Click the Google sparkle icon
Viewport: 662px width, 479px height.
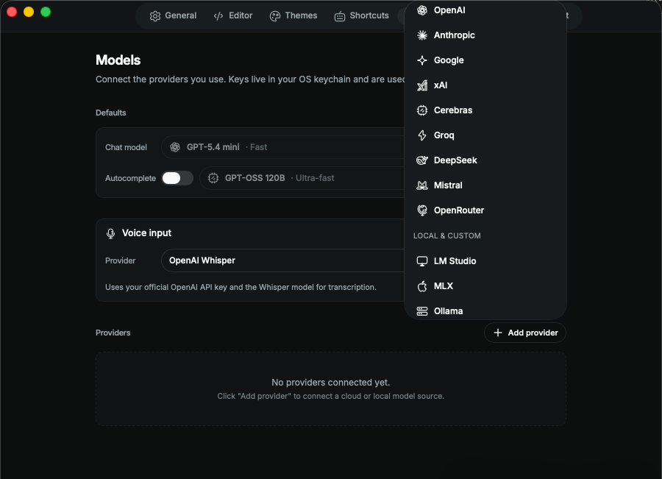pos(422,60)
